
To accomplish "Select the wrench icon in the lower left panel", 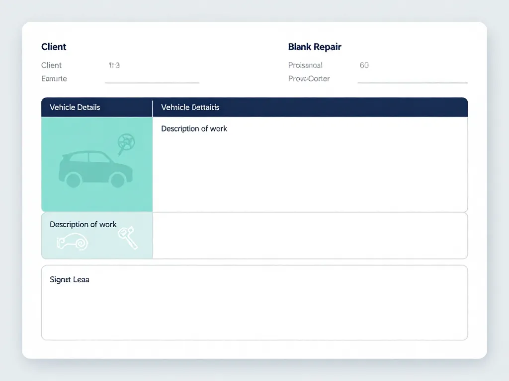I will 128,238.
